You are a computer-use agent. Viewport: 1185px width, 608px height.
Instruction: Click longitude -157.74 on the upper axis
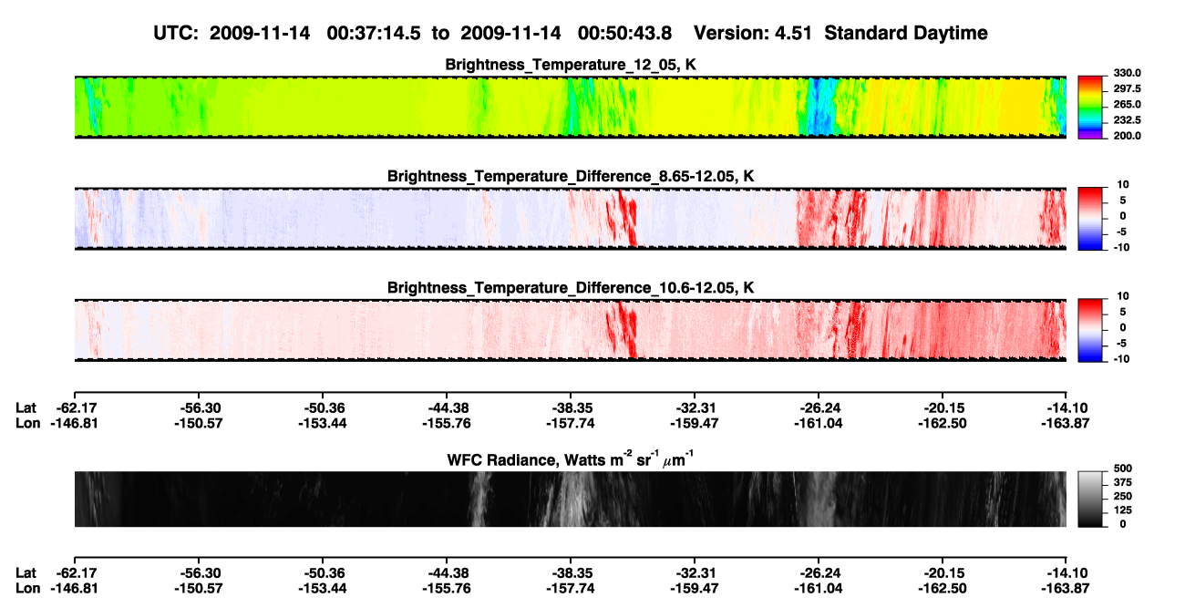pyautogui.click(x=570, y=423)
